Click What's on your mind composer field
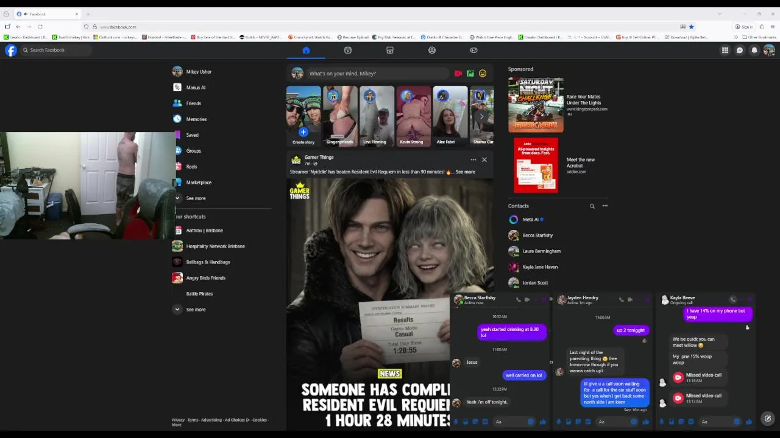The width and height of the screenshot is (780, 438). point(378,74)
